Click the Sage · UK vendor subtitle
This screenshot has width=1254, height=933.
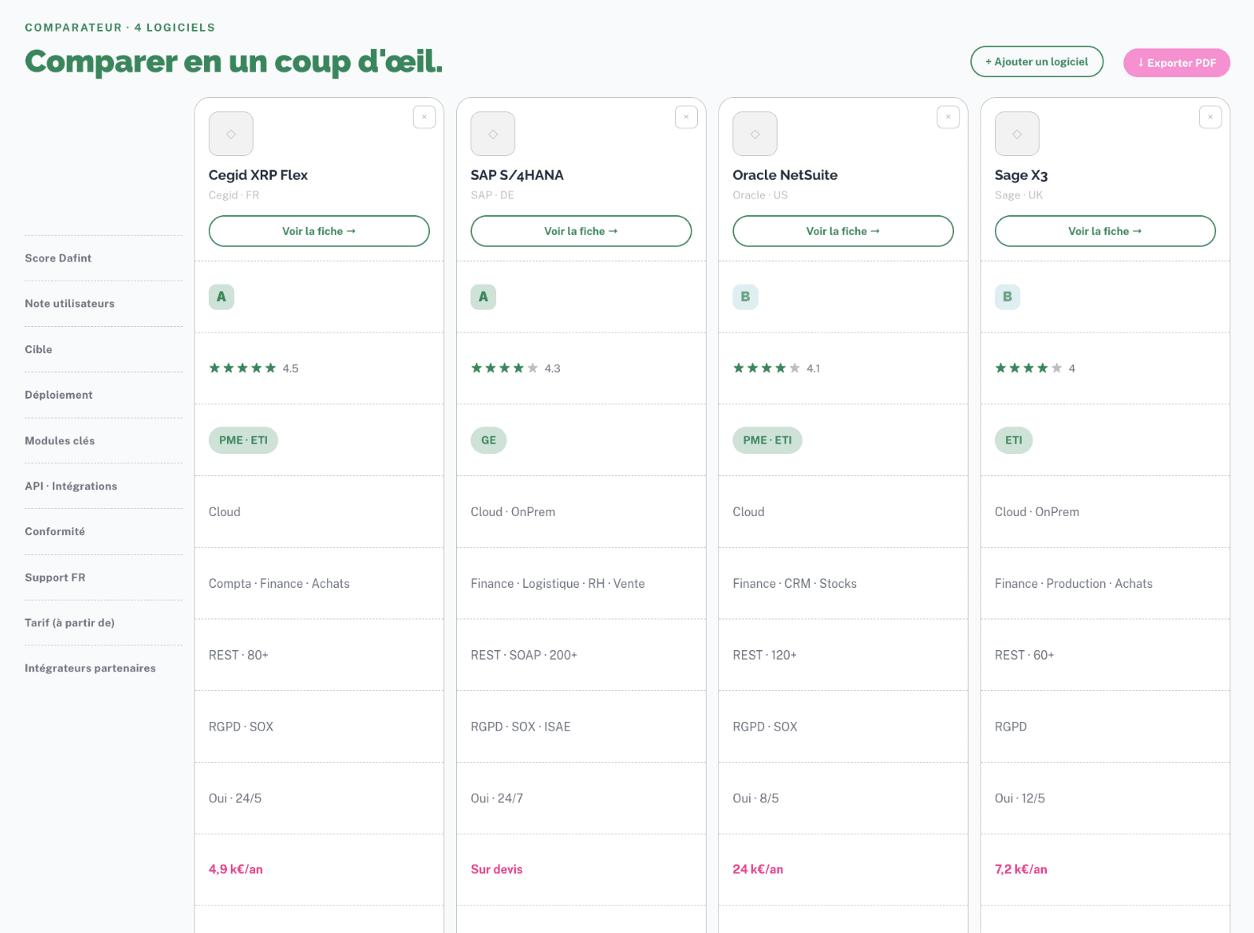coord(1018,195)
